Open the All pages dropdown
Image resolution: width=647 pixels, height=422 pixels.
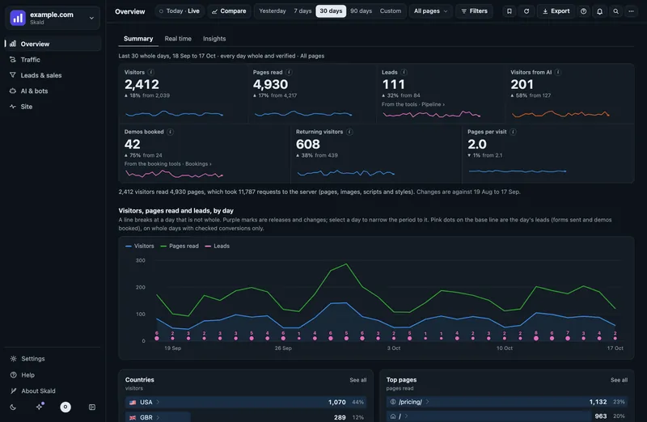coord(431,11)
